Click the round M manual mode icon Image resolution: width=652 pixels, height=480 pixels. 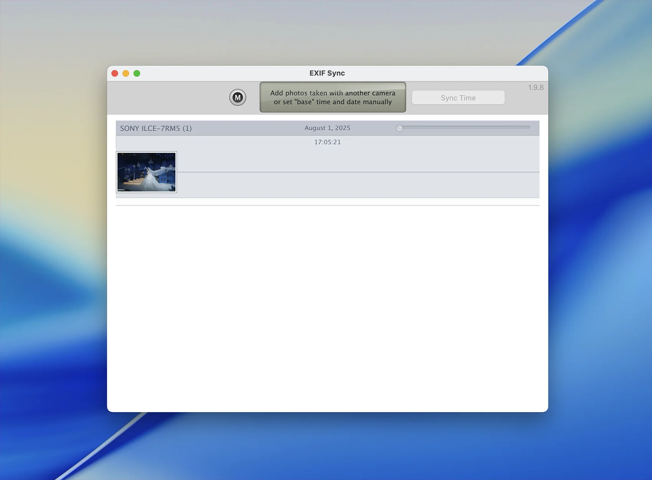click(237, 97)
